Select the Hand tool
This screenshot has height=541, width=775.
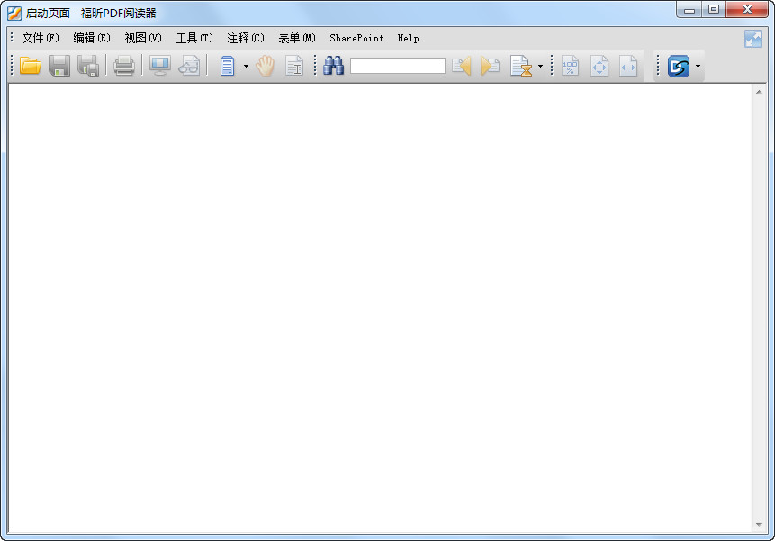click(266, 66)
